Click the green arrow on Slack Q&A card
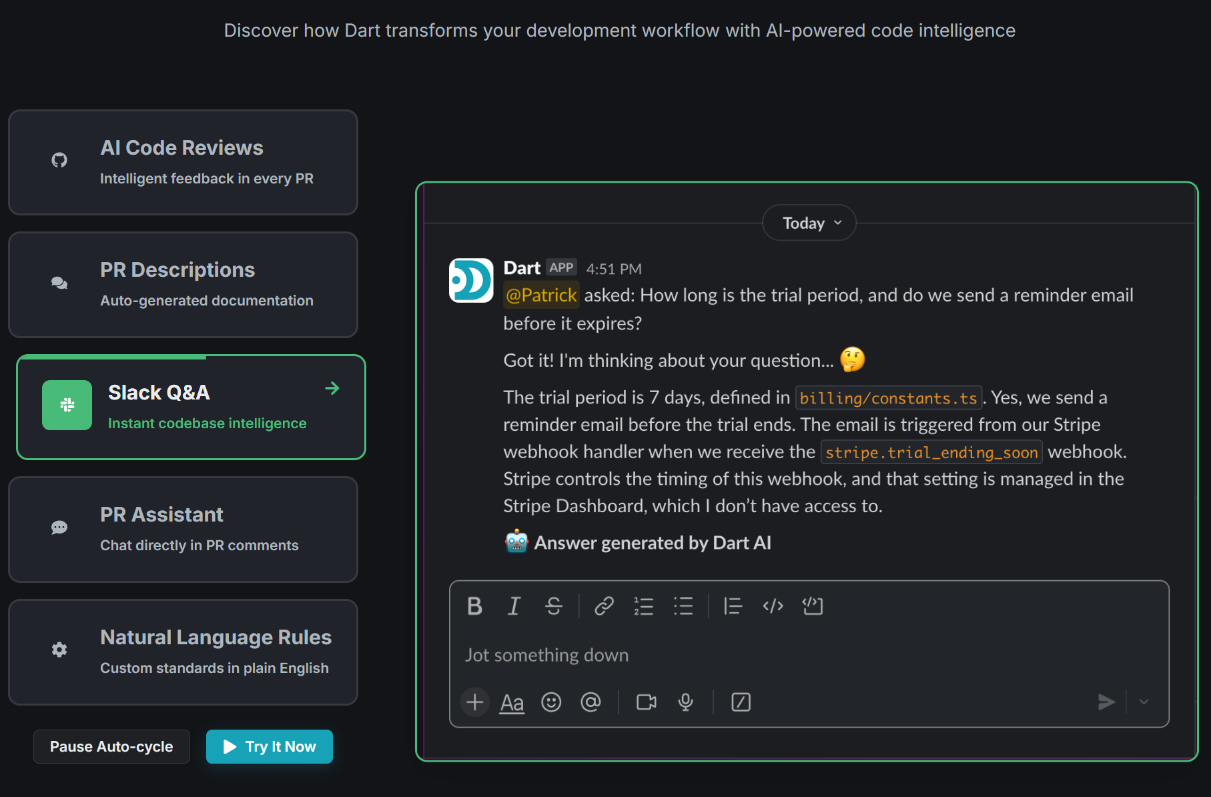1211x797 pixels. 332,388
